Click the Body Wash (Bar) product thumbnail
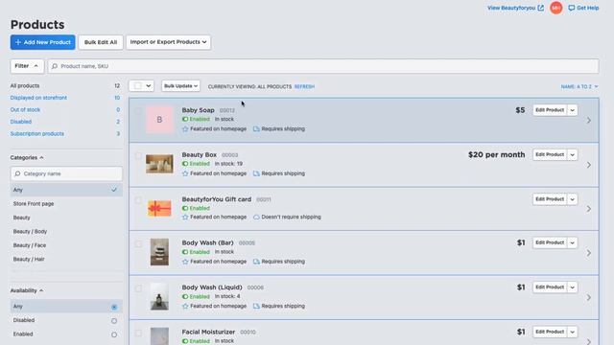 click(159, 252)
